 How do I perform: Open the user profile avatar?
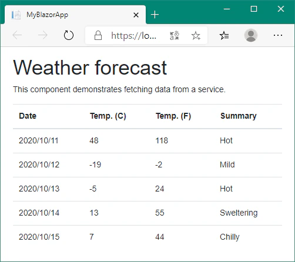pos(251,35)
